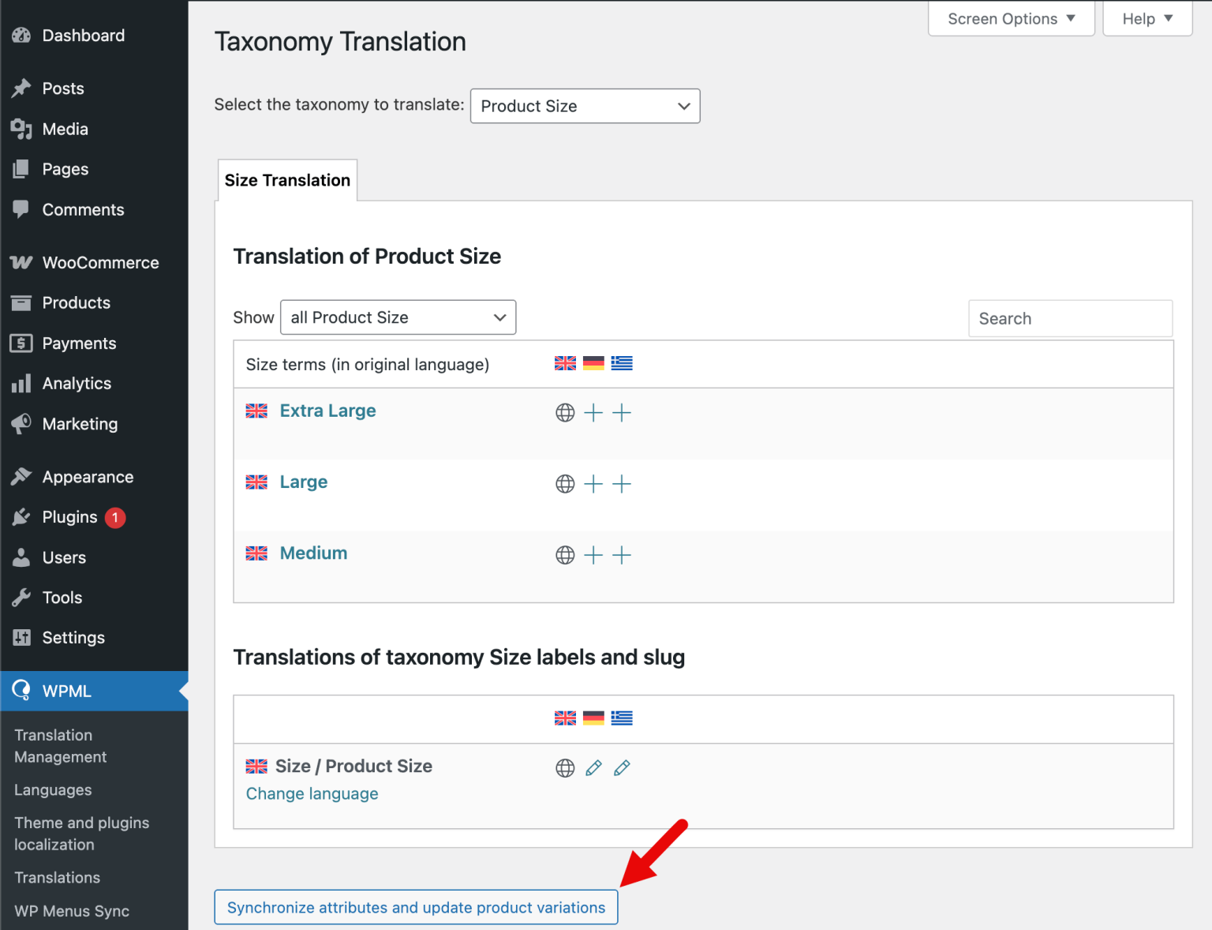Click Synchronize attributes and update product variations
This screenshot has height=930, width=1212.
click(x=416, y=907)
